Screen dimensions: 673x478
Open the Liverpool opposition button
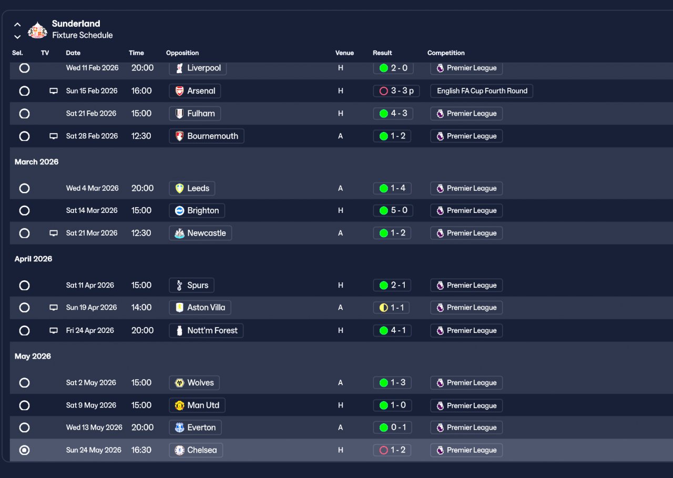[x=198, y=68]
